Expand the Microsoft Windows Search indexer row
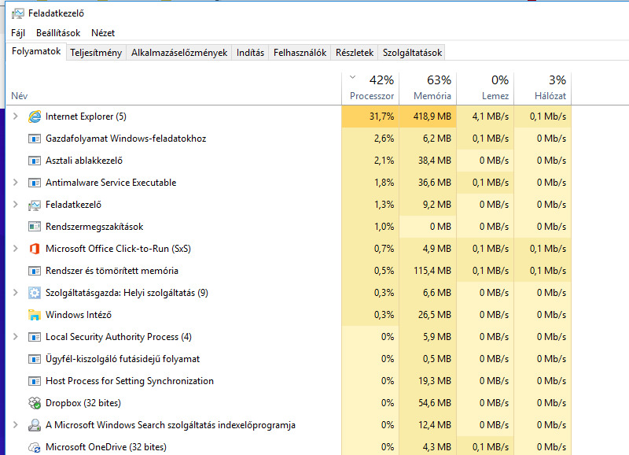The width and height of the screenshot is (629, 455). [16, 424]
